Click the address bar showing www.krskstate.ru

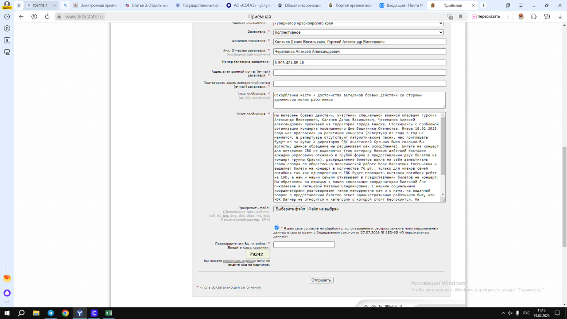[x=84, y=16]
